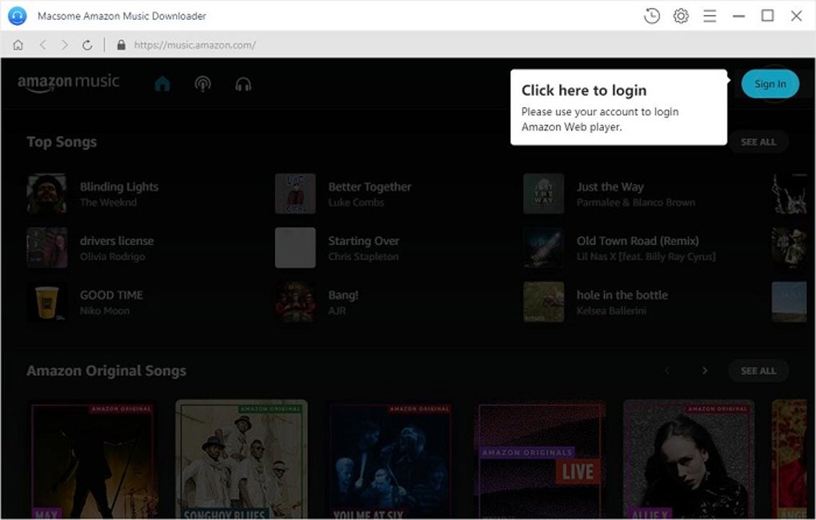The image size is (816, 520).
Task: Open the download history clock icon
Action: click(x=651, y=16)
